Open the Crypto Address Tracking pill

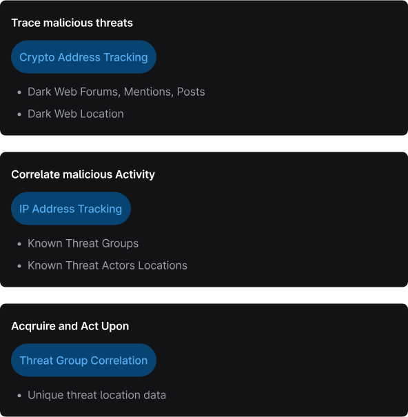(x=83, y=57)
